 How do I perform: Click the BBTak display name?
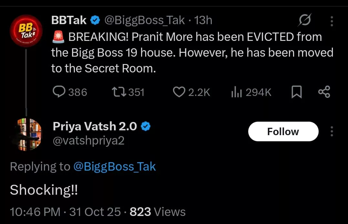(x=69, y=20)
